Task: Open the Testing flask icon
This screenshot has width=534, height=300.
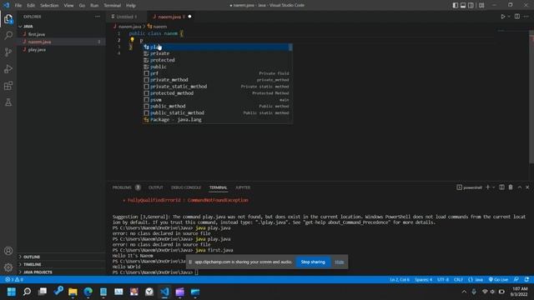Action: point(8,102)
